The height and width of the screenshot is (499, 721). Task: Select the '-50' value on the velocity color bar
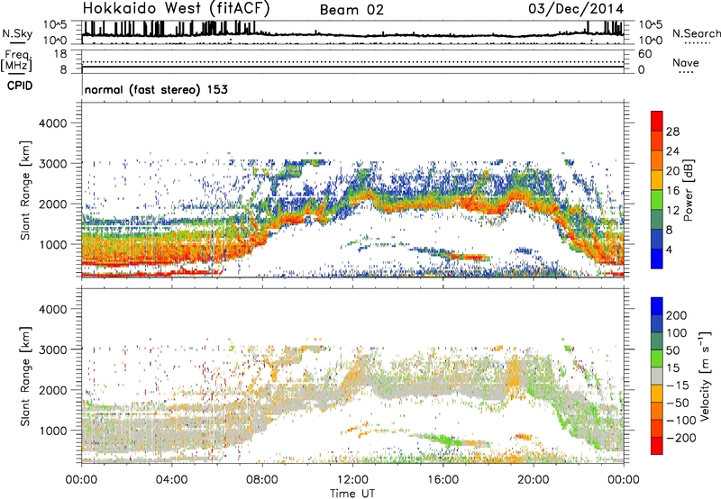click(678, 403)
